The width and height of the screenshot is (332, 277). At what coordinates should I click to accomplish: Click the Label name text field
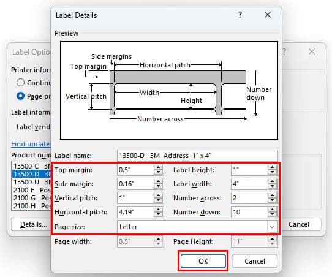(197, 156)
